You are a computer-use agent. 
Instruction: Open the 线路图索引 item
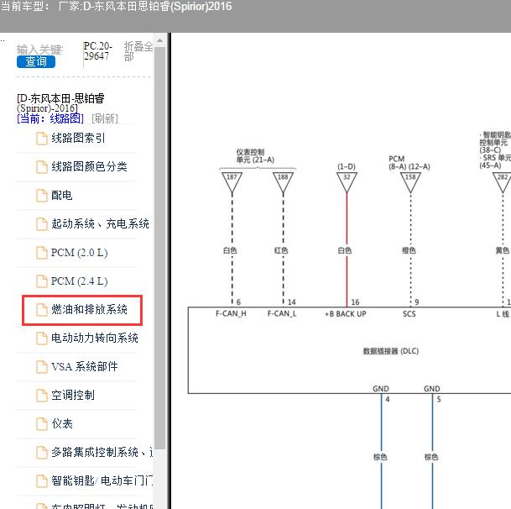click(x=78, y=138)
